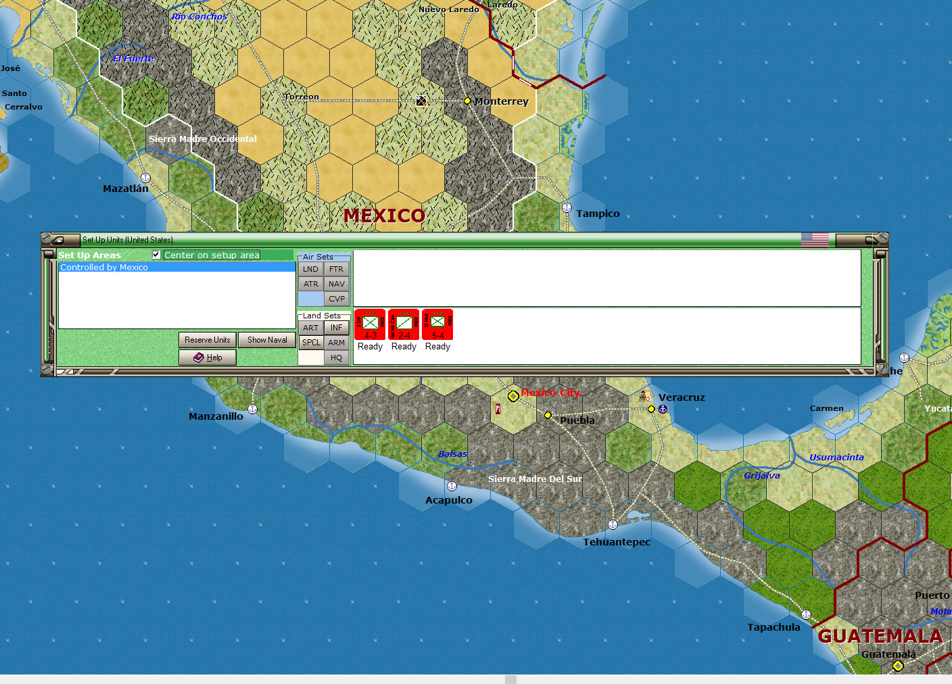Select the ART land set filter

[x=310, y=328]
